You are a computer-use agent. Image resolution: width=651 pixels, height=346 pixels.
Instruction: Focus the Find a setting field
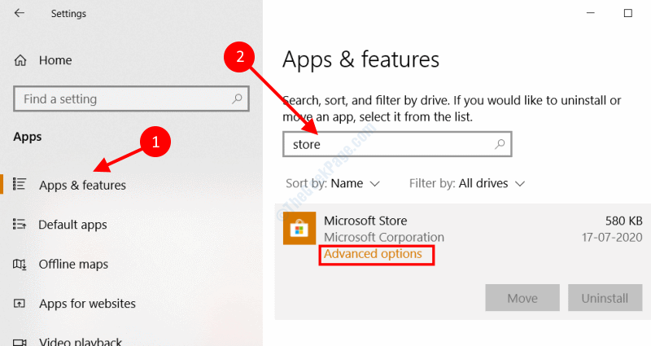click(x=131, y=99)
